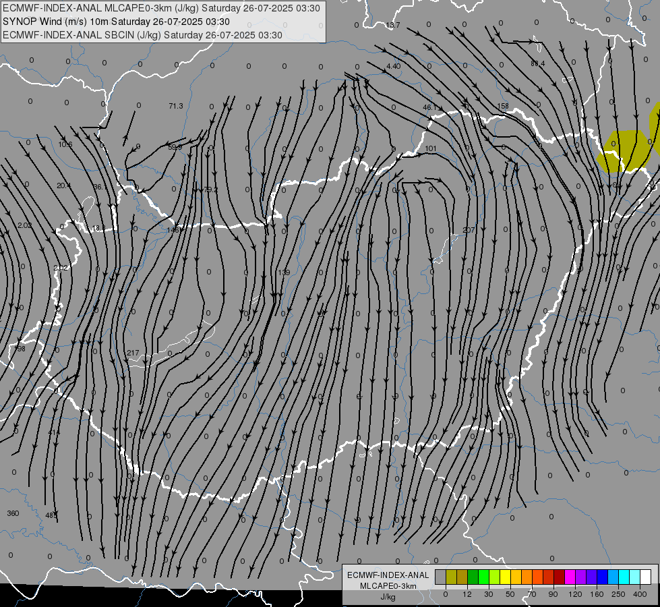Viewport: 660px width, 607px height.
Task: Click the map value 13.7
Action: (x=393, y=25)
